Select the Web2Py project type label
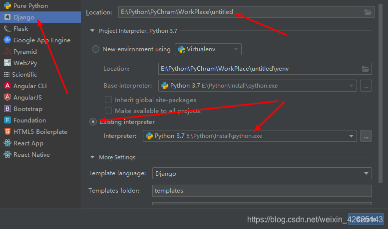This screenshot has height=229, width=388. [25, 63]
